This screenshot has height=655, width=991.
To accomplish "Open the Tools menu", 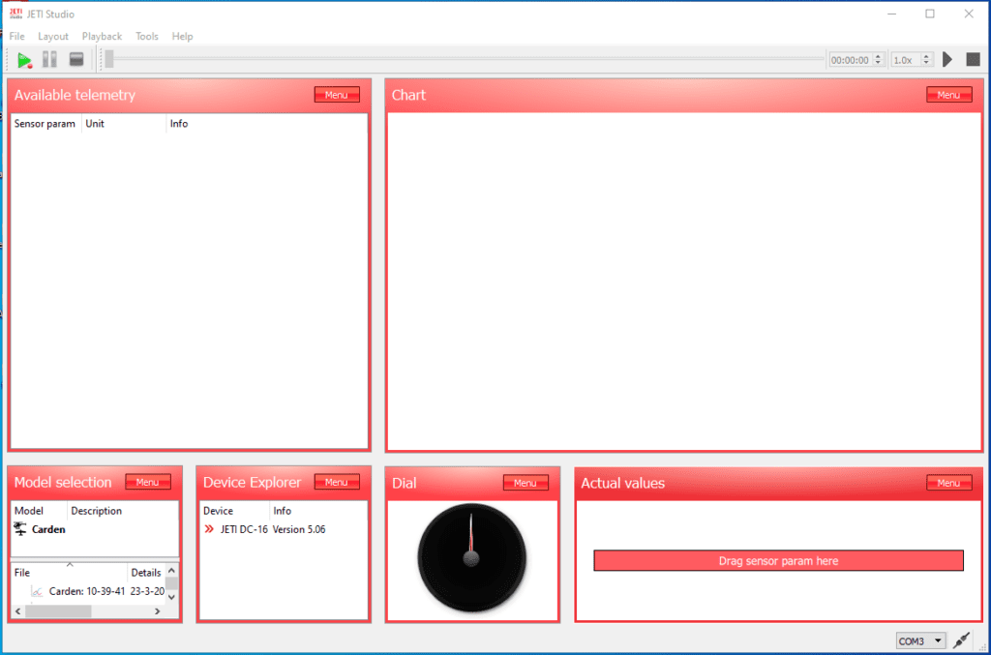I will click(147, 36).
